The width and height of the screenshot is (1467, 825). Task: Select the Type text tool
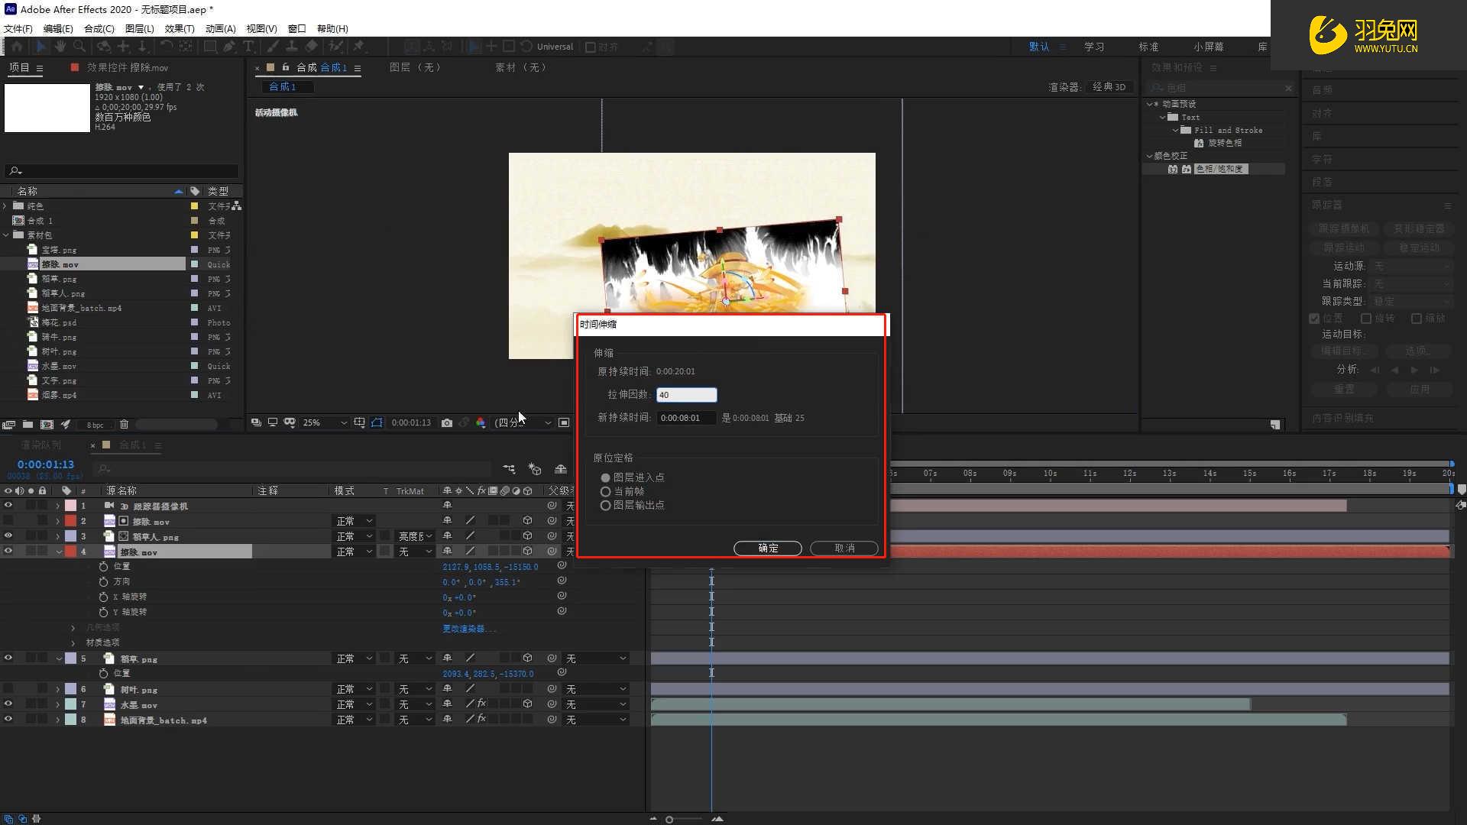tap(248, 47)
